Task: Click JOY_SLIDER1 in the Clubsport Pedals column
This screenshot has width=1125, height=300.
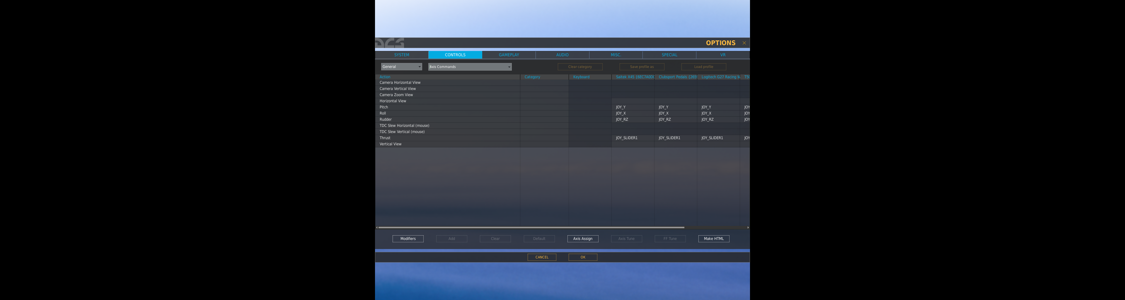Action: pos(669,138)
